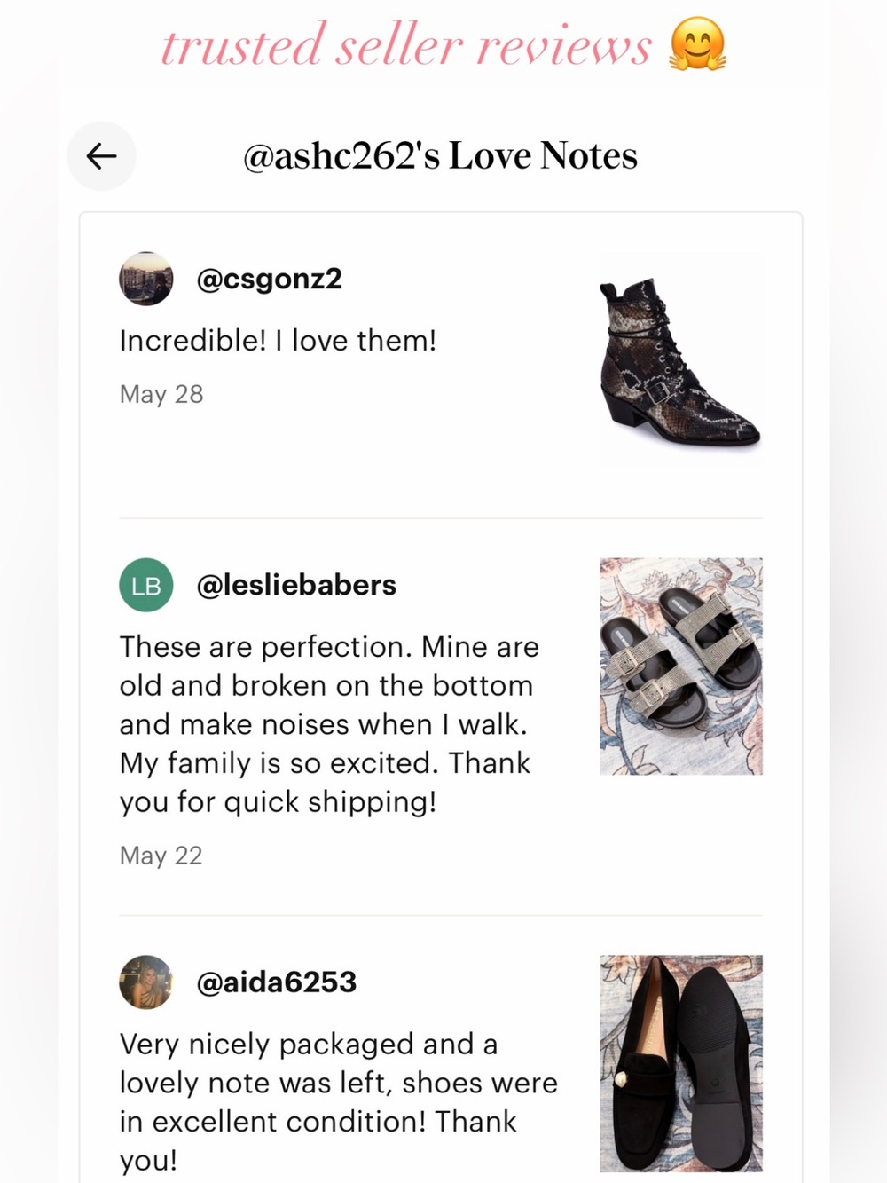This screenshot has height=1183, width=887.
Task: Click the May 28 review date
Action: pyautogui.click(x=161, y=394)
